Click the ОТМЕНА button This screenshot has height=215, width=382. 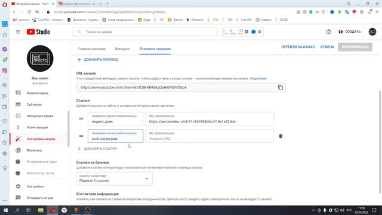pos(327,47)
